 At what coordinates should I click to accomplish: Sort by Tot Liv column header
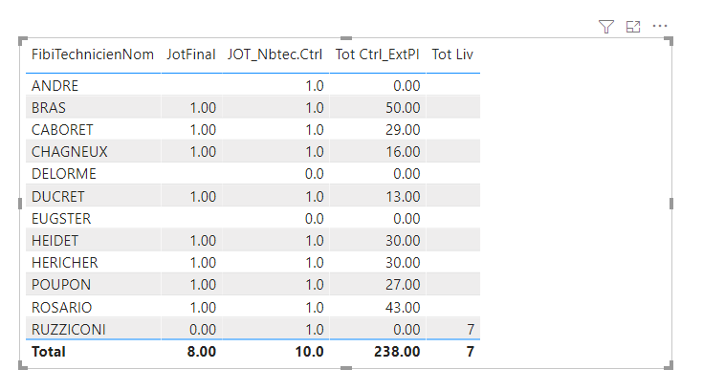click(x=452, y=54)
